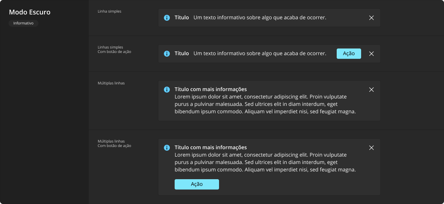The width and height of the screenshot is (444, 204).
Task: Dismiss the multi-line alert without action button
Action: click(x=371, y=90)
